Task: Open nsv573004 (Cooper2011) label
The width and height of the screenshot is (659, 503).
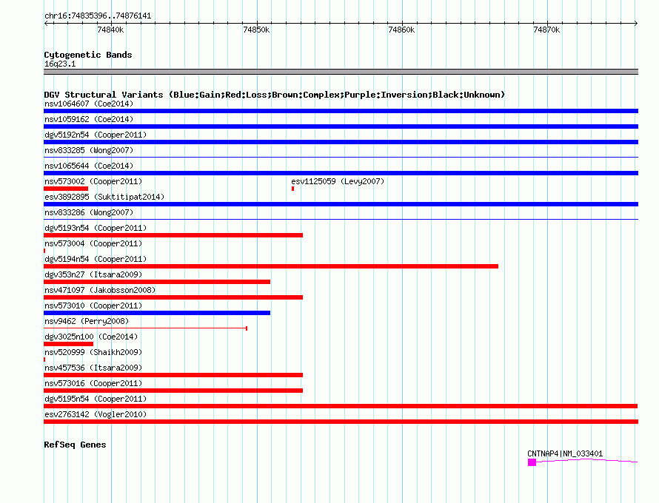Action: [93, 243]
